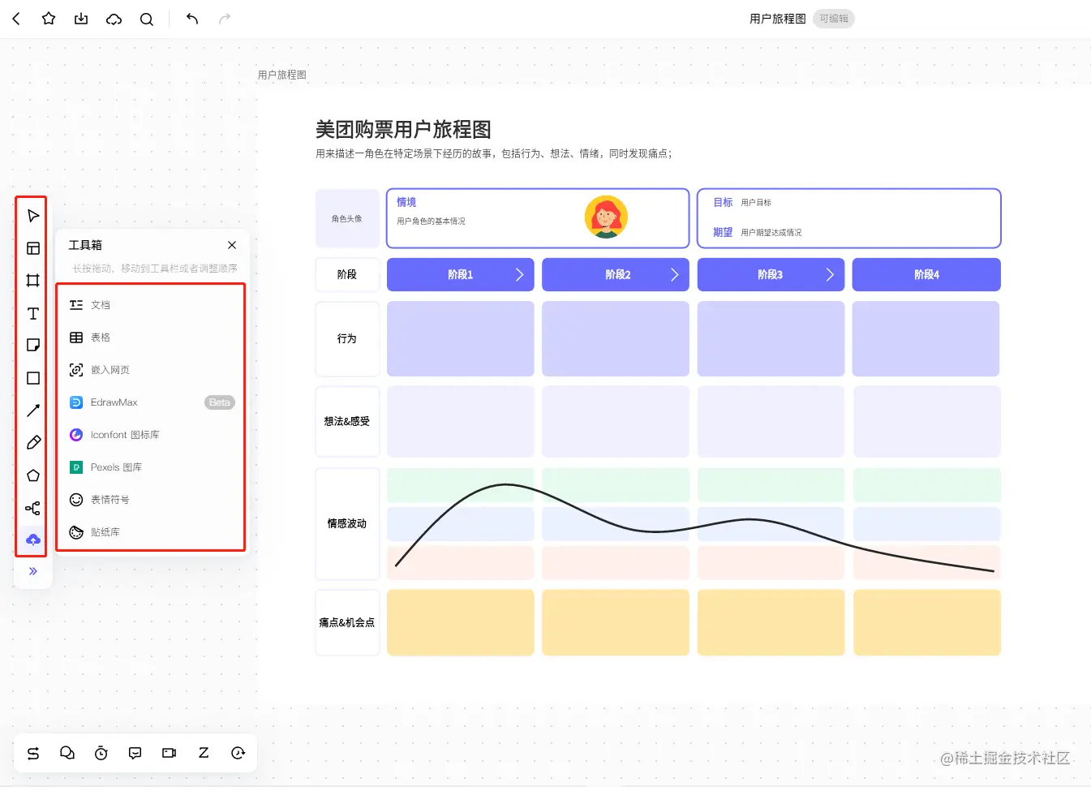Star this board as favorite
The image size is (1091, 787).
[x=49, y=19]
